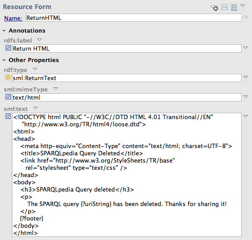Click the form layout rows icon
This screenshot has width=252, height=240.
click(224, 8)
